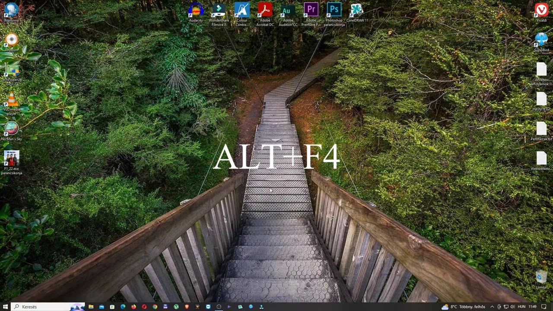The height and width of the screenshot is (311, 553).
Task: Open the Átváltási árfolyamok text file
Action: coord(541,73)
